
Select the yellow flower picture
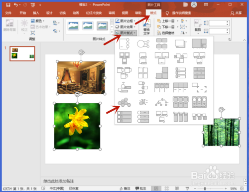pos(77,126)
